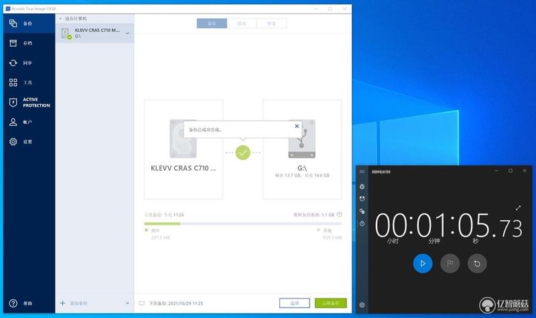Open the Stopwatch tab in clock app

pyautogui.click(x=362, y=224)
